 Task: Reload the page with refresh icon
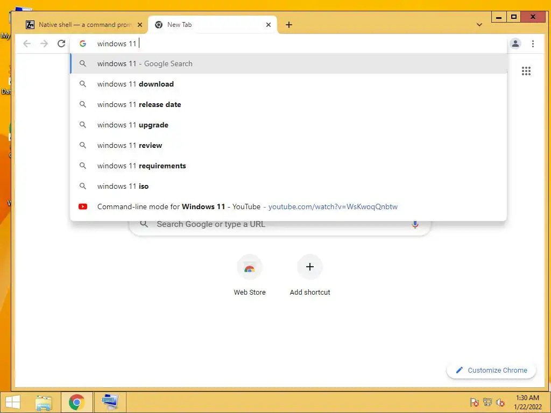pyautogui.click(x=61, y=44)
